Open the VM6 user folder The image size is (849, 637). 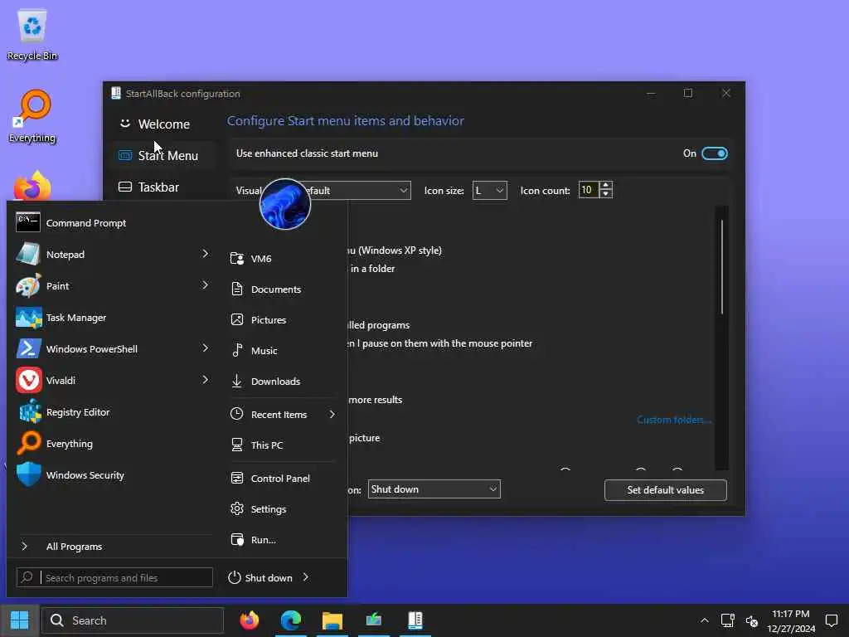(x=282, y=259)
